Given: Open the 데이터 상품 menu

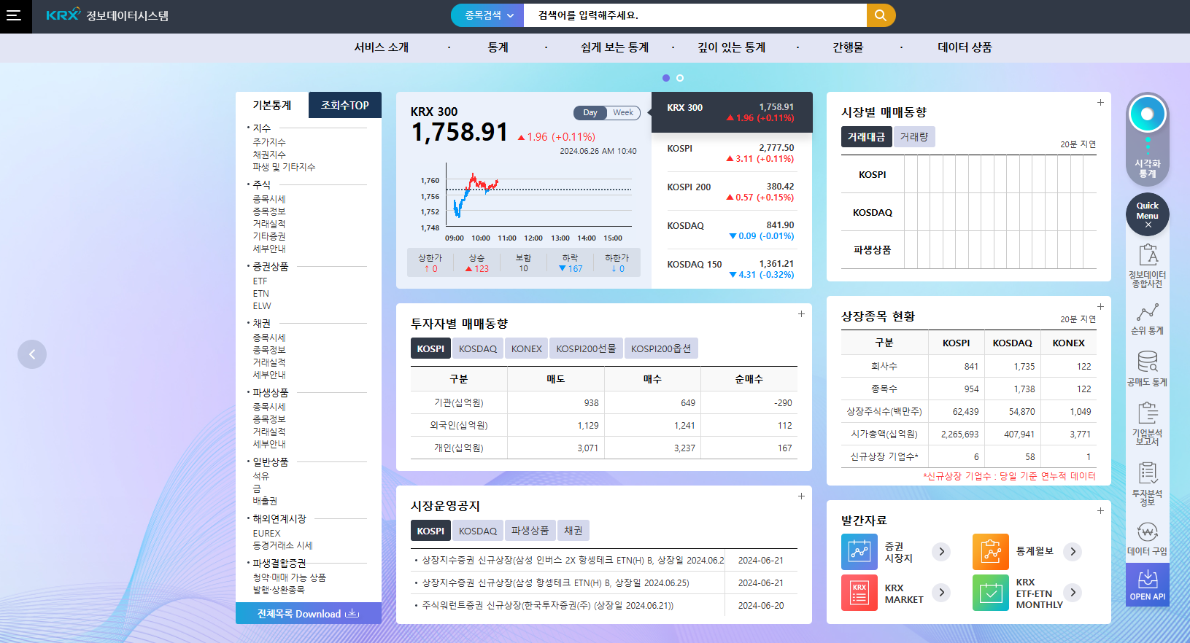Looking at the screenshot, I should click(x=965, y=47).
